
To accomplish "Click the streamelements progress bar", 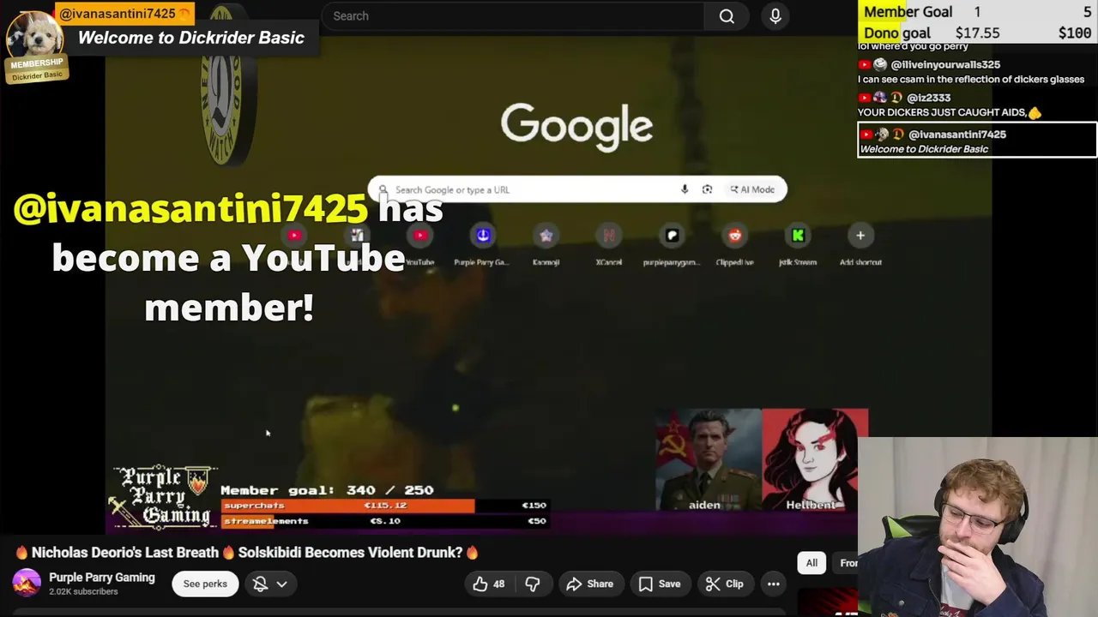I will pyautogui.click(x=384, y=521).
